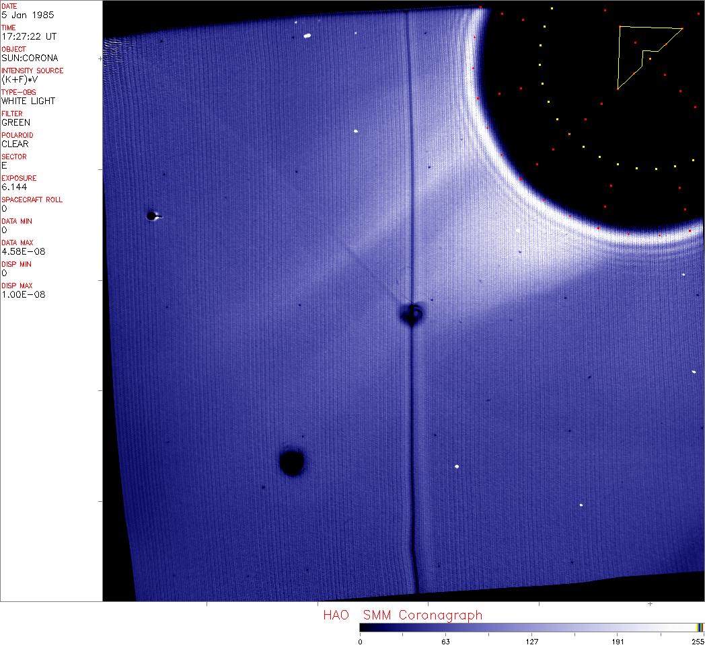705x645 pixels.
Task: Click the time value "17:27:22 UT"
Action: coord(28,36)
